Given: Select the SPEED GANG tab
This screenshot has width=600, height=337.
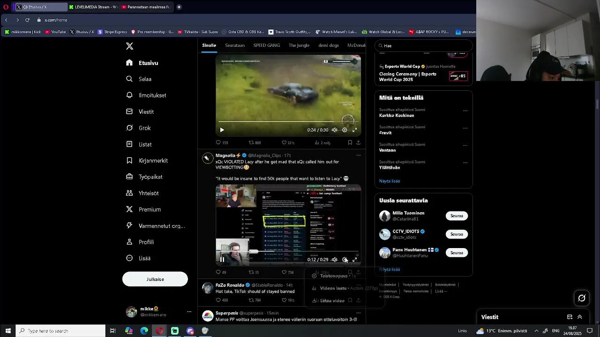Looking at the screenshot, I should (x=267, y=45).
